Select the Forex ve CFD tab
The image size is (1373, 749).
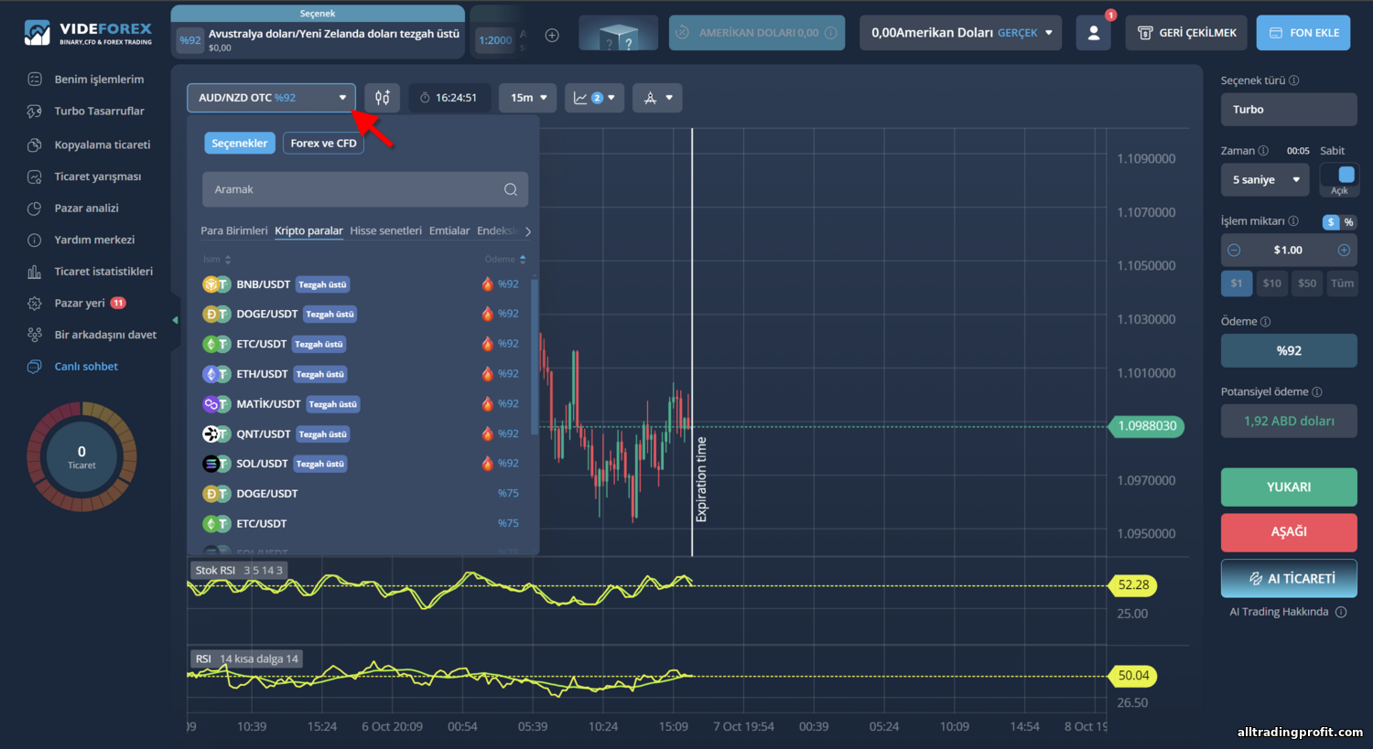[x=323, y=144]
